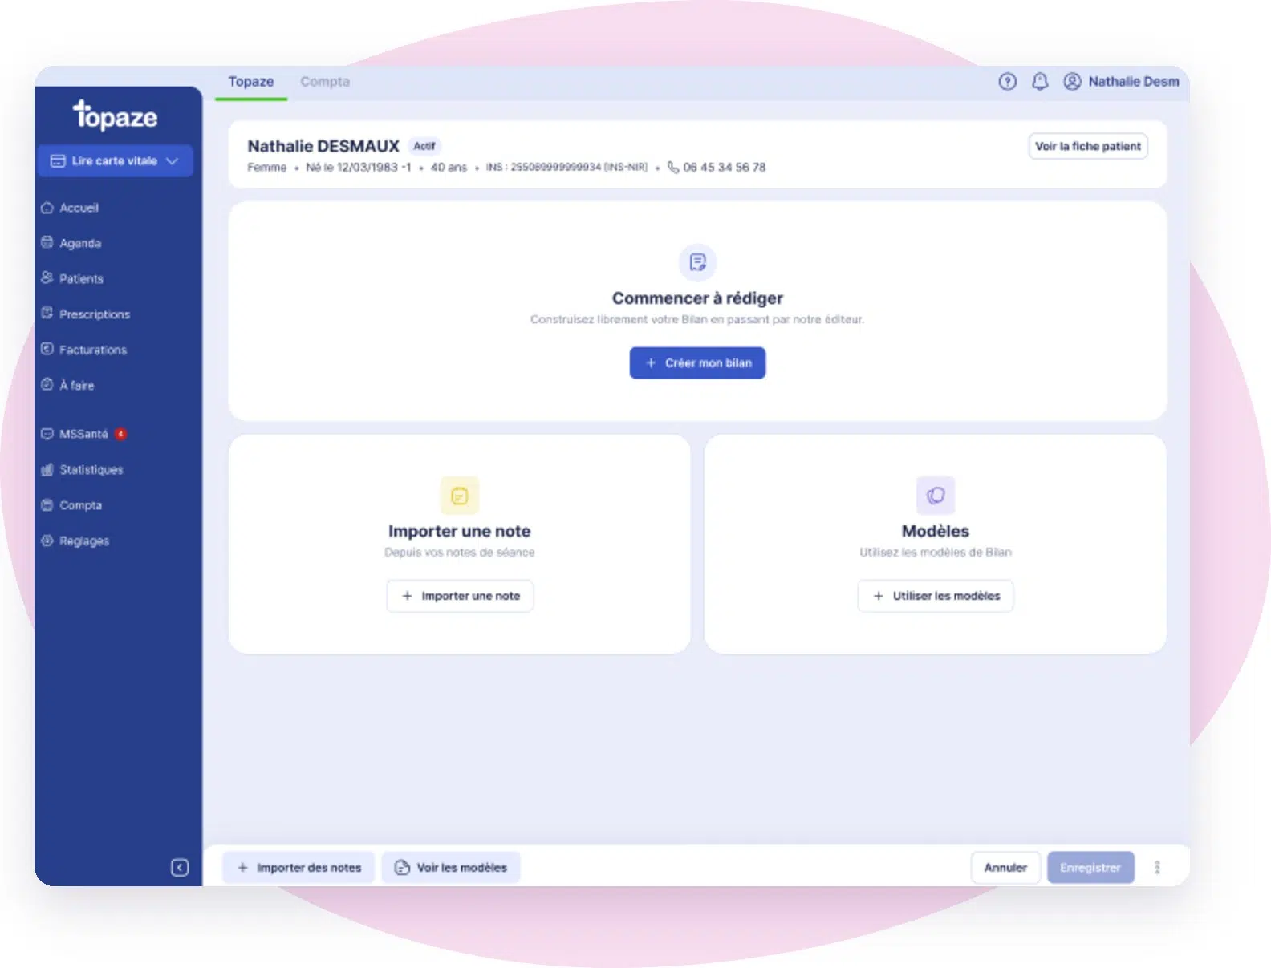
Task: Click Importer des notes in the bottom bar
Action: click(298, 868)
